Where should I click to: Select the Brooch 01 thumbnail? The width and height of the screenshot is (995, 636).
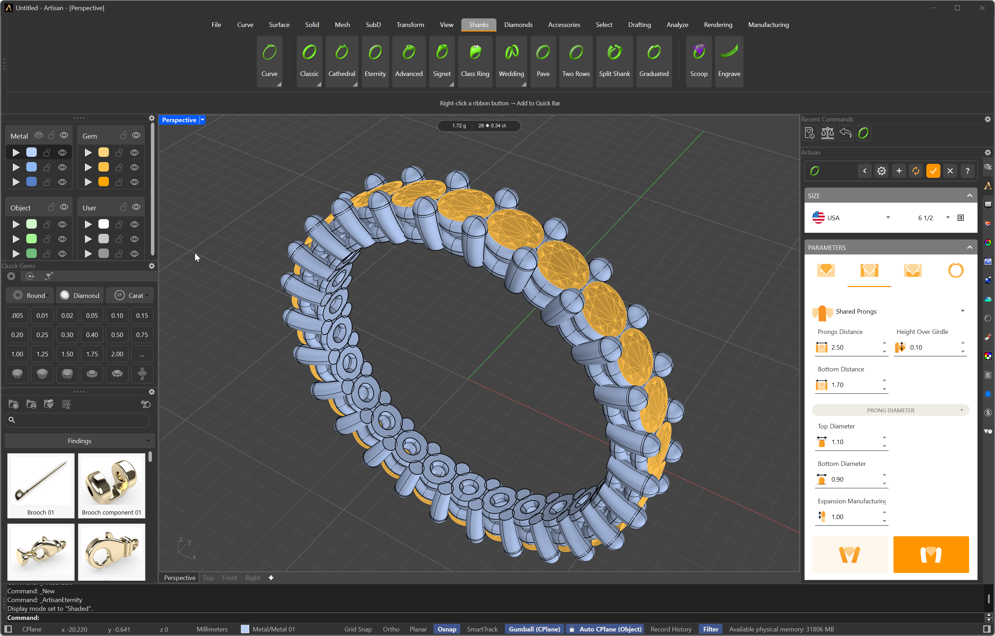tap(41, 485)
